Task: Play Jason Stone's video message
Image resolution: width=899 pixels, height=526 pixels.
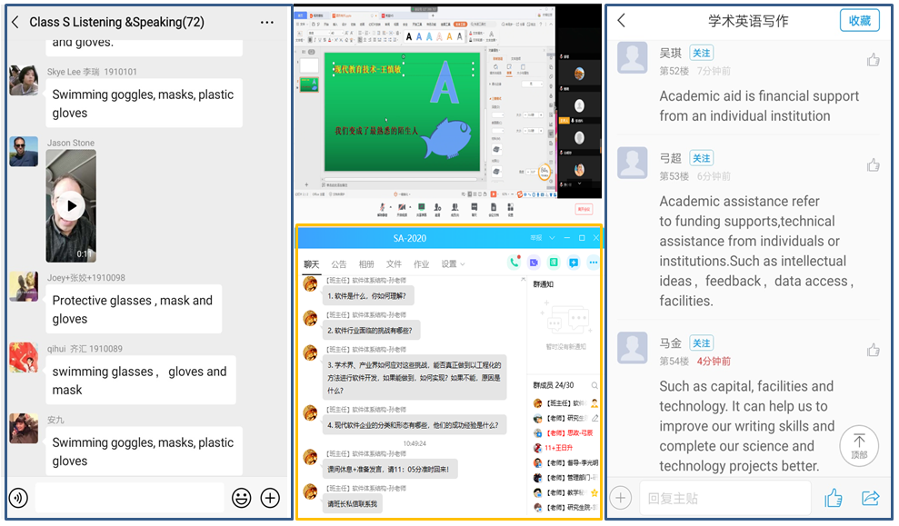Action: [x=71, y=206]
